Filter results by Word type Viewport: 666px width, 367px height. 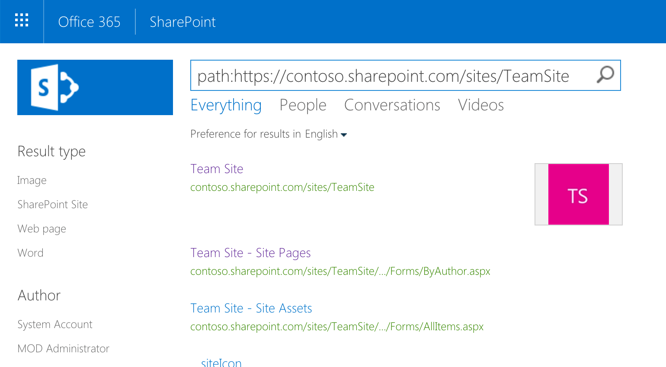pyautogui.click(x=30, y=253)
